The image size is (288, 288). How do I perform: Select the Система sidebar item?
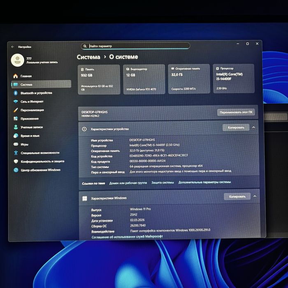click(x=41, y=84)
